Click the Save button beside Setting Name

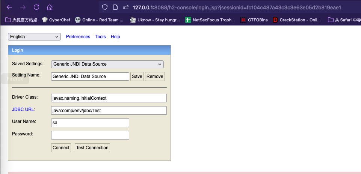(137, 76)
